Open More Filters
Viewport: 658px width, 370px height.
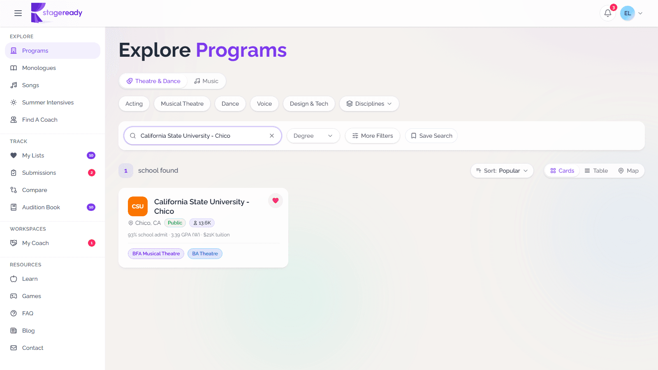[x=373, y=136]
